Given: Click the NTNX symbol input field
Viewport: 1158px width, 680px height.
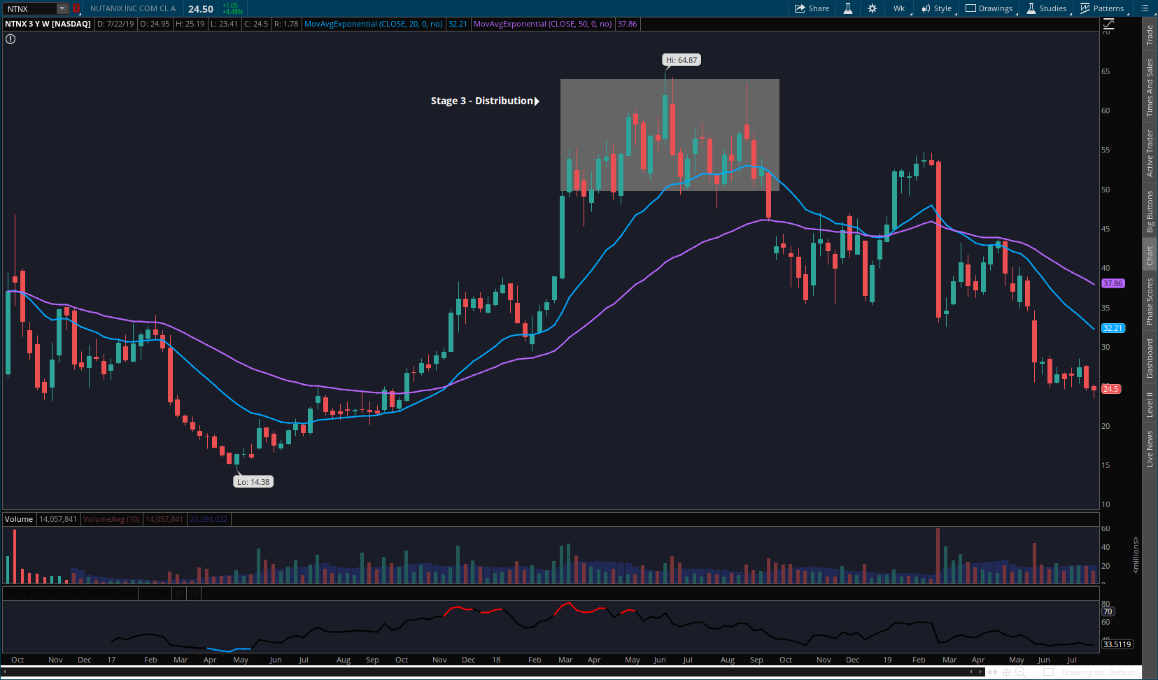Looking at the screenshot, I should point(30,9).
